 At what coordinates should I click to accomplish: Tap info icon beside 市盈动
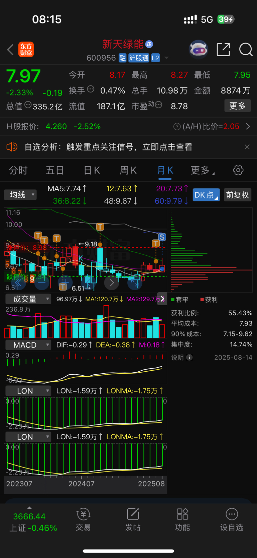[x=158, y=105]
